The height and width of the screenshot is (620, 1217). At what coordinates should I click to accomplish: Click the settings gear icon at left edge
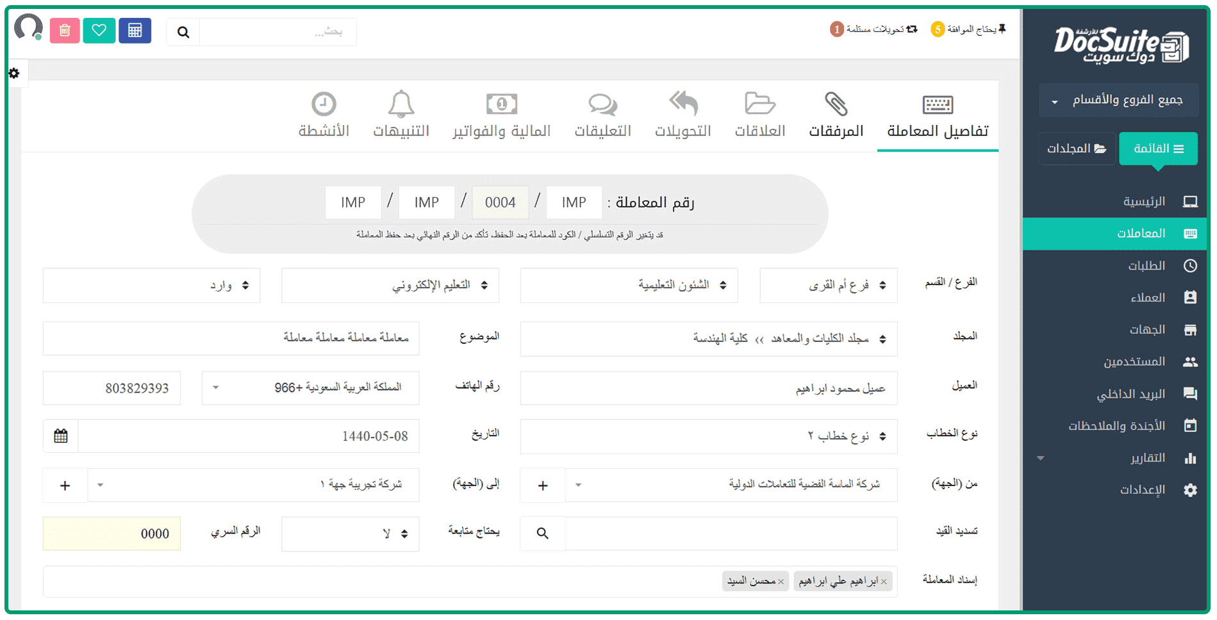14,74
